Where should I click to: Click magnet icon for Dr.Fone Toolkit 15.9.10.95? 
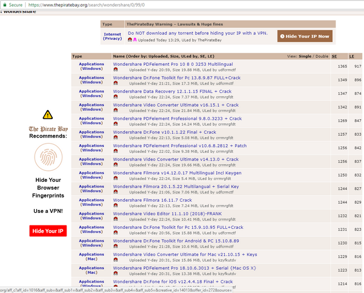115,232
